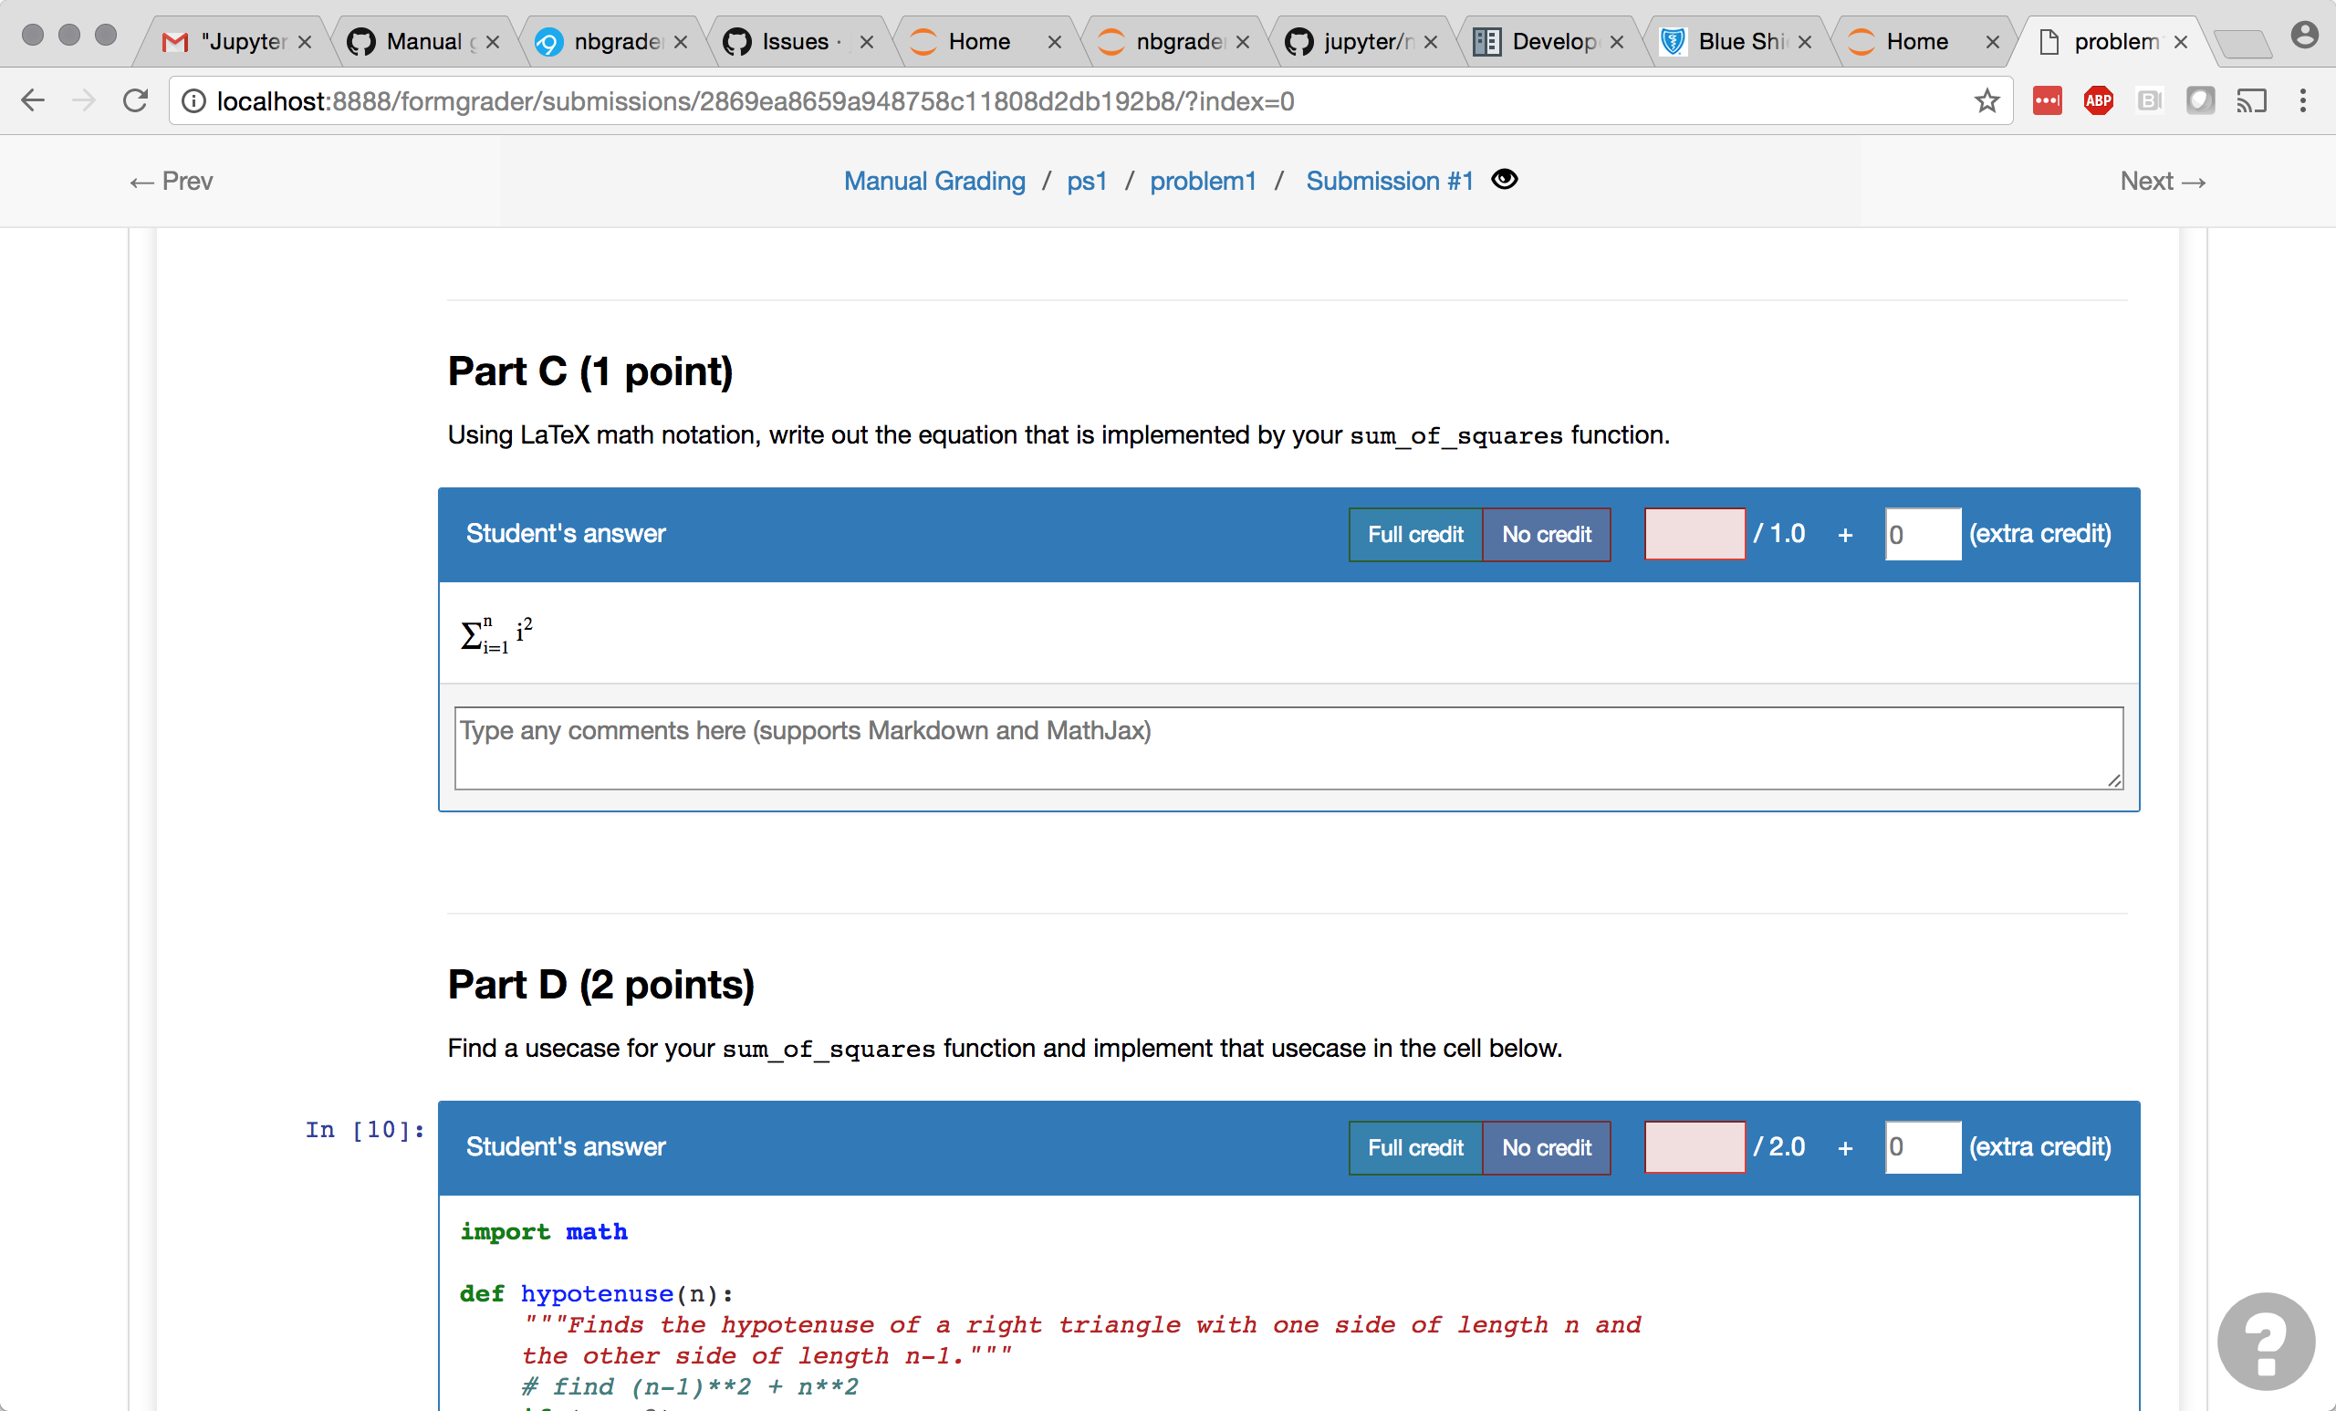2336x1411 pixels.
Task: Switch to the "Blue Shield" browser tab
Action: (x=1735, y=41)
